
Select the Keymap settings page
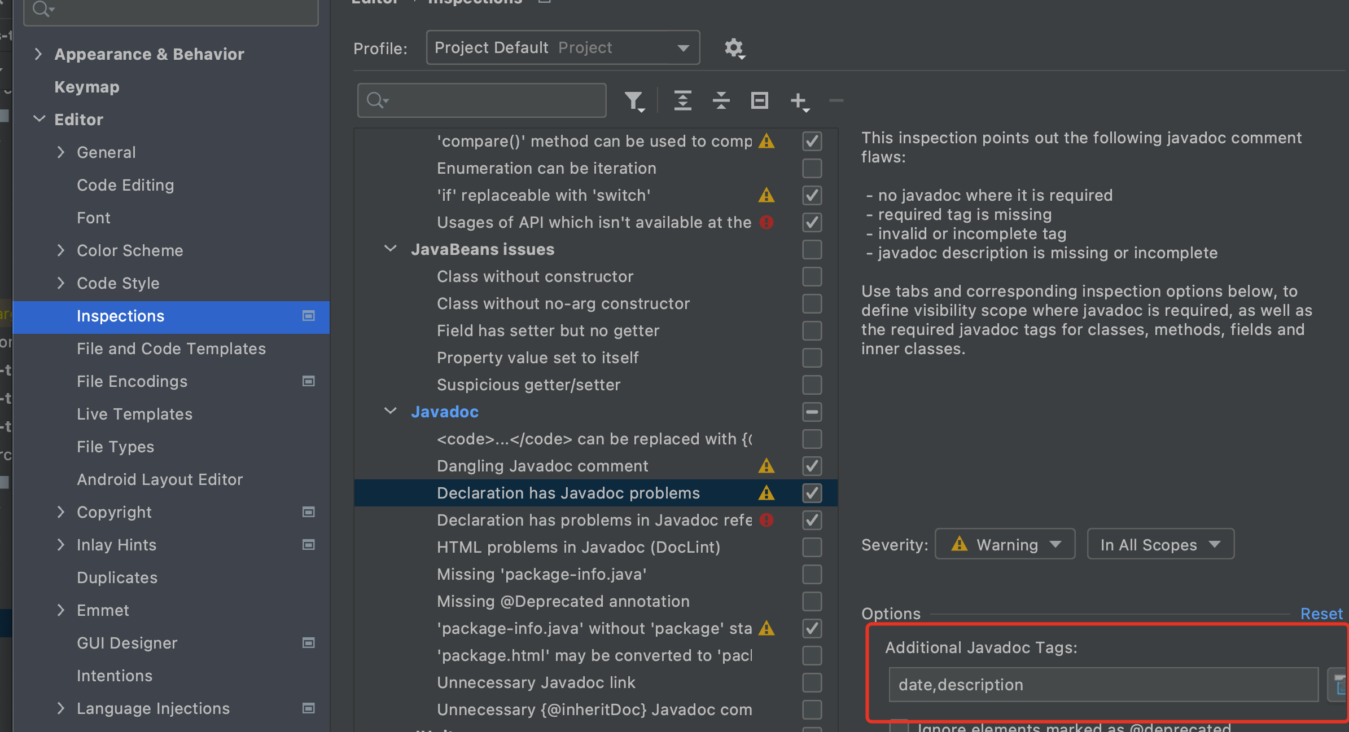tap(87, 87)
